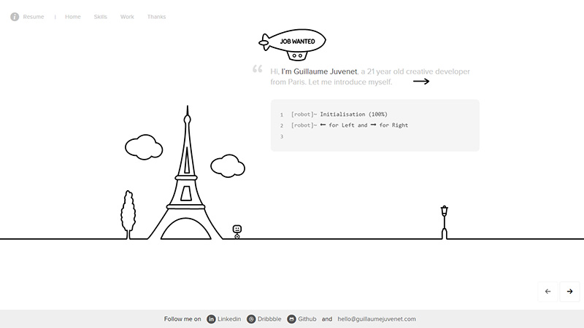Open the Skills section
Viewport: 584px width, 328px height.
coord(101,17)
